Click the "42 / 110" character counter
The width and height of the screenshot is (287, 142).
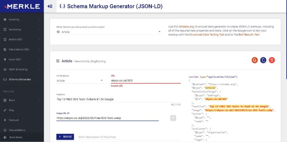click(176, 104)
